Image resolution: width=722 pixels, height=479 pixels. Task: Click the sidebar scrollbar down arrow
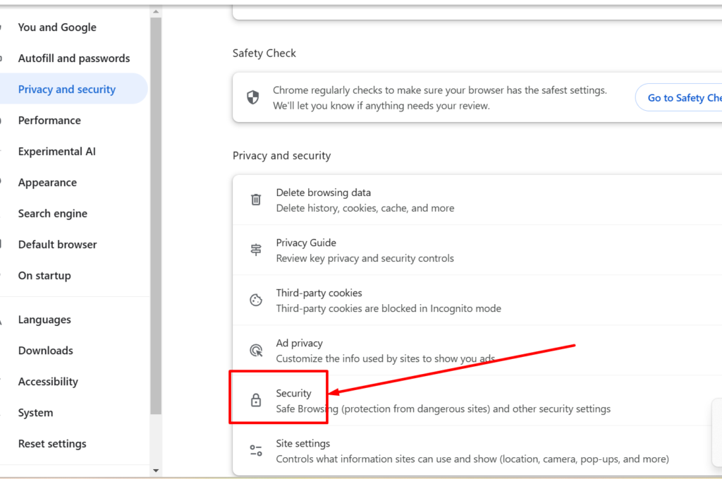click(156, 471)
